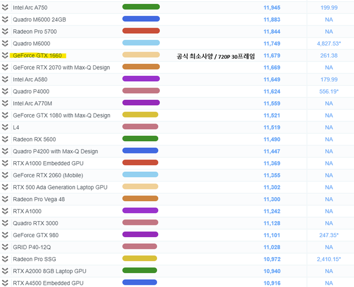The height and width of the screenshot is (287, 354).
Task: Click the chevron icon beside Radeon Pro SSG
Action: (6, 259)
